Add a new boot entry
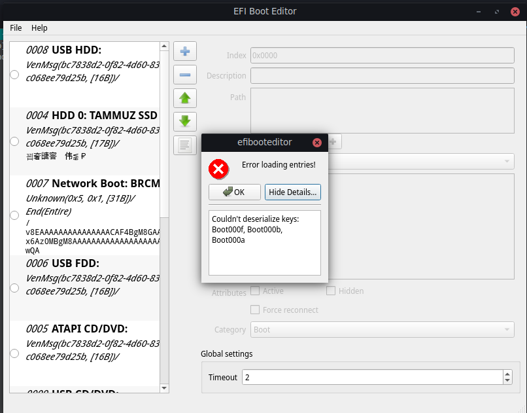The width and height of the screenshot is (527, 413). [x=184, y=51]
